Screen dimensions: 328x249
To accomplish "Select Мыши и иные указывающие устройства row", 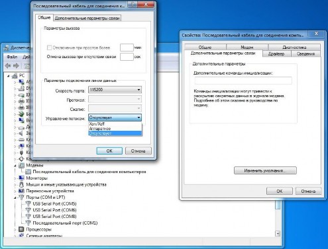I will click(66, 184).
